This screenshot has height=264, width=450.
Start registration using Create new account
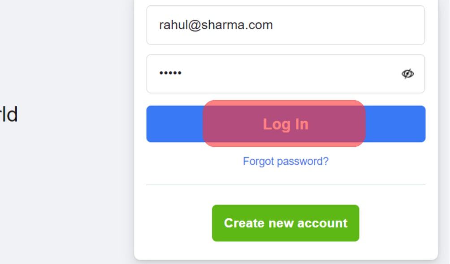286,223
